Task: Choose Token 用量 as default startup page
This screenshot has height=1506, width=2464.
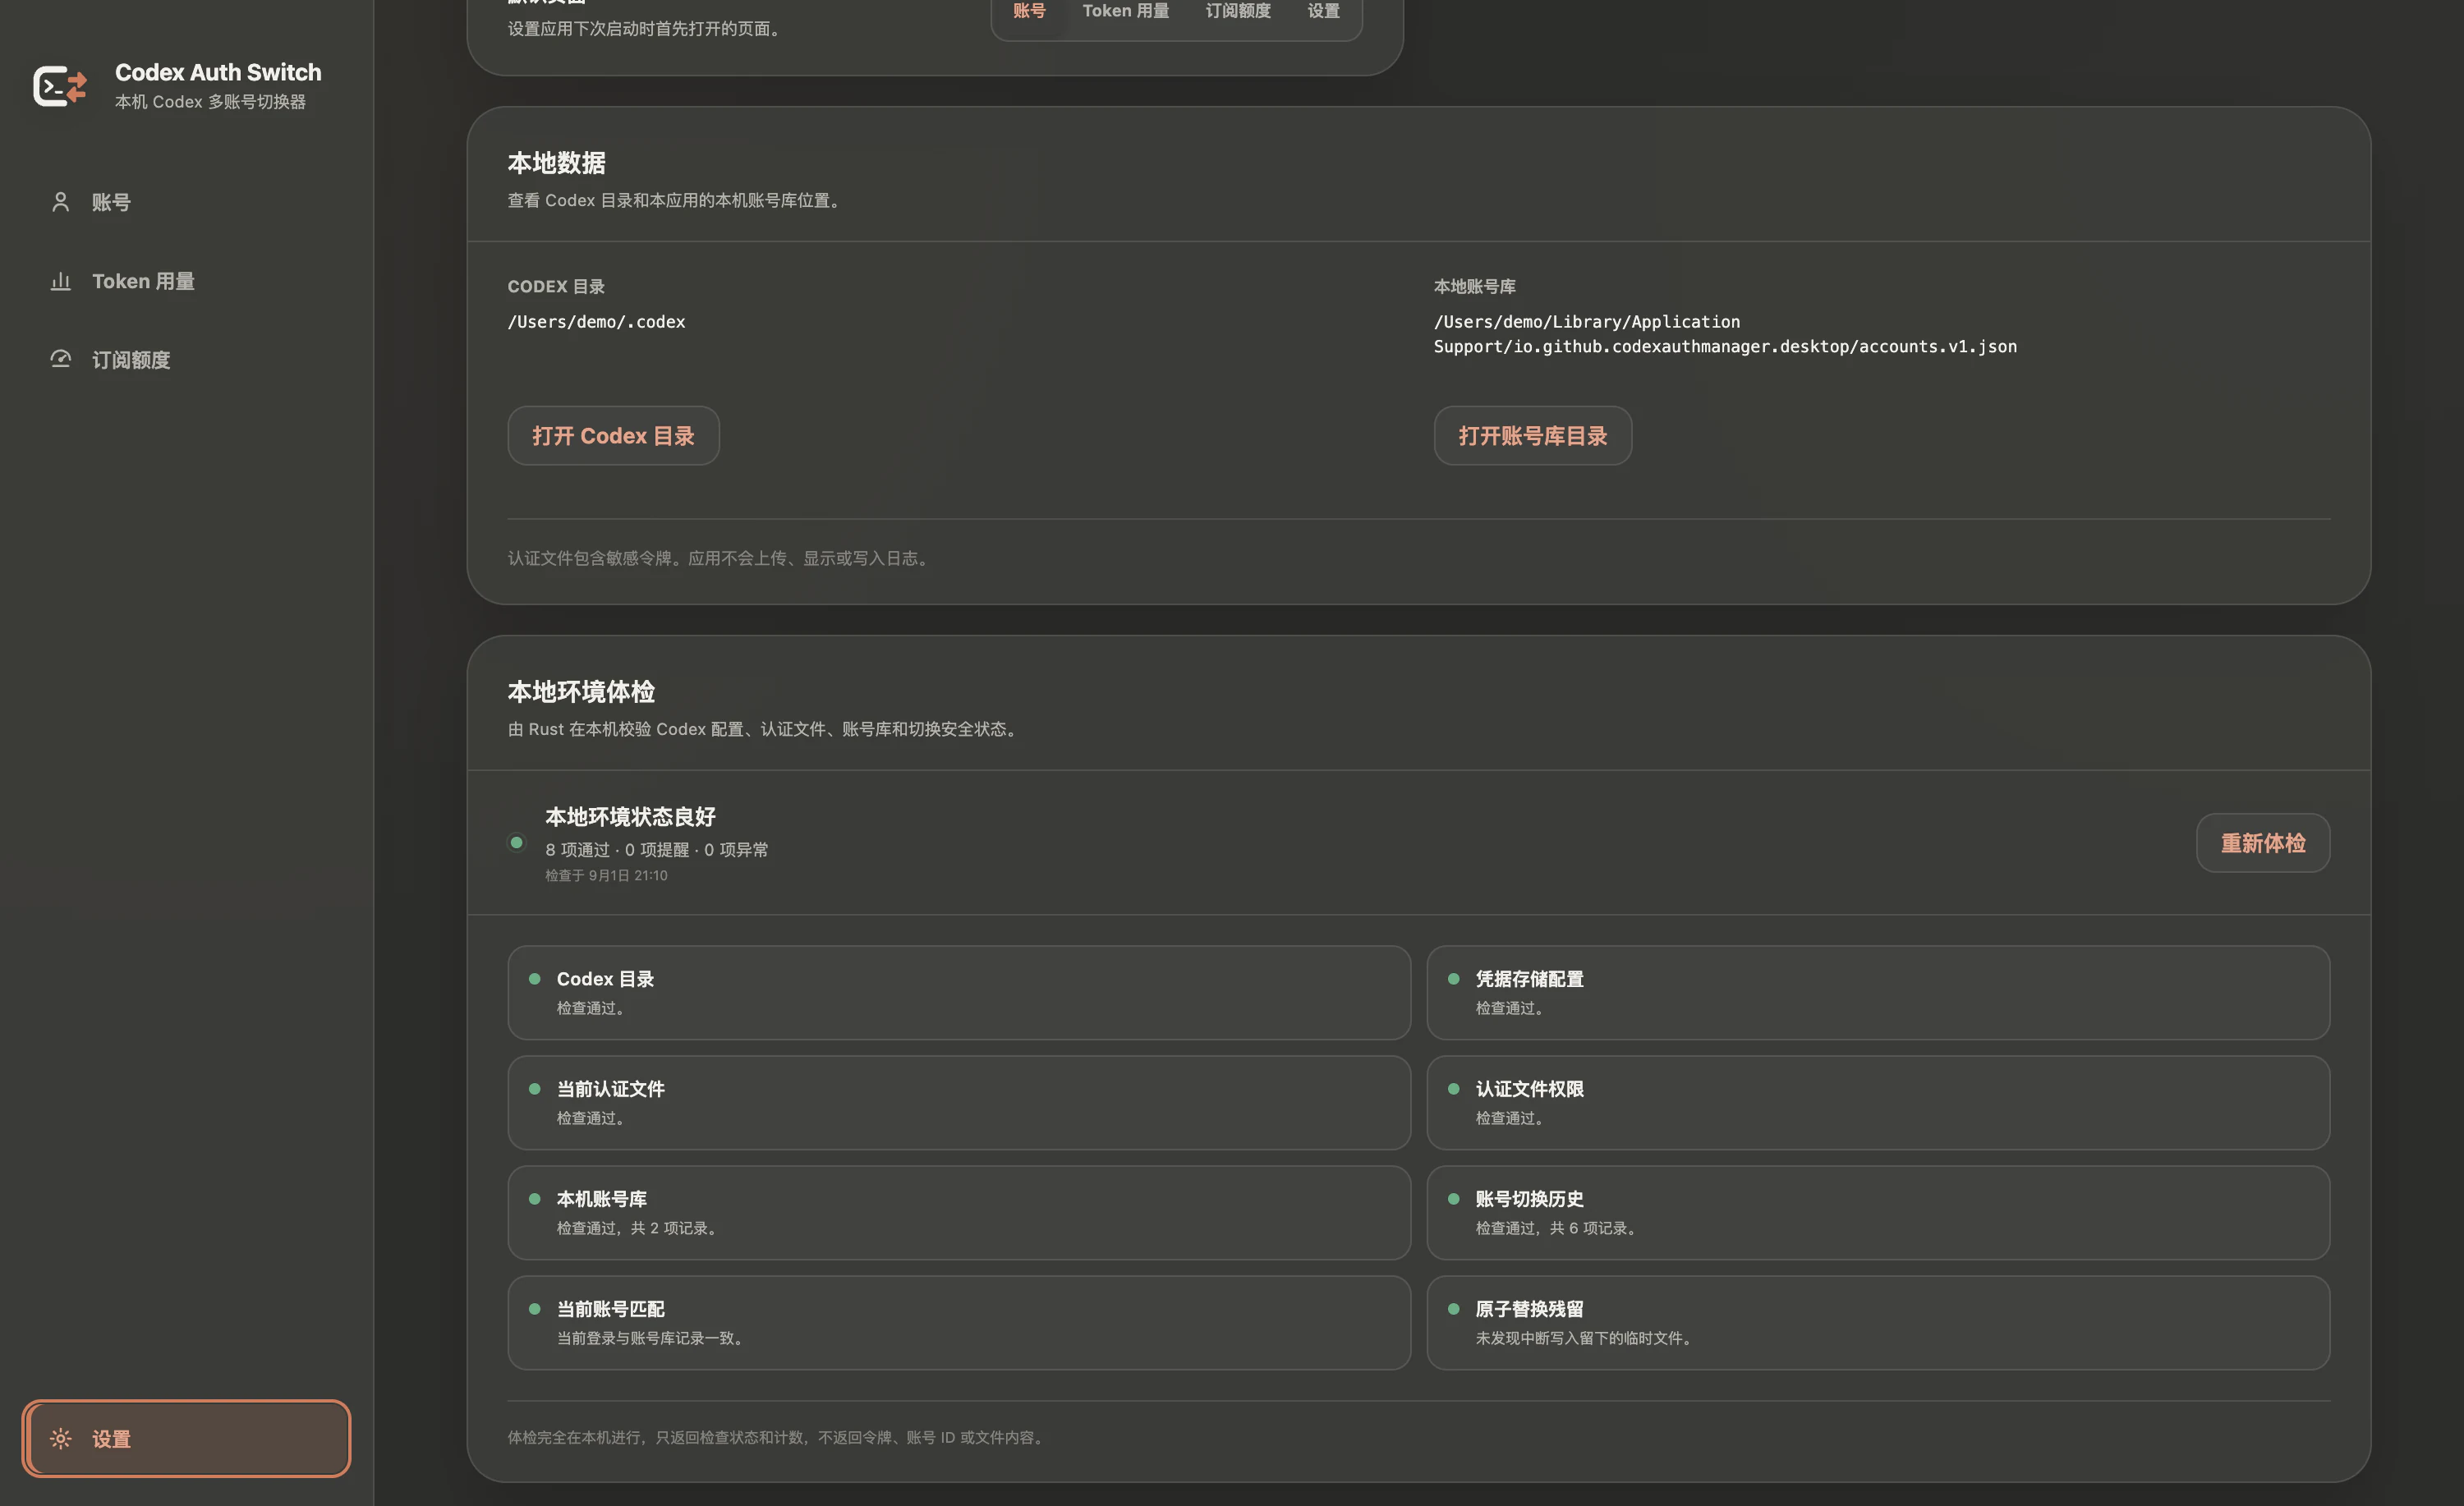Action: click(1125, 11)
